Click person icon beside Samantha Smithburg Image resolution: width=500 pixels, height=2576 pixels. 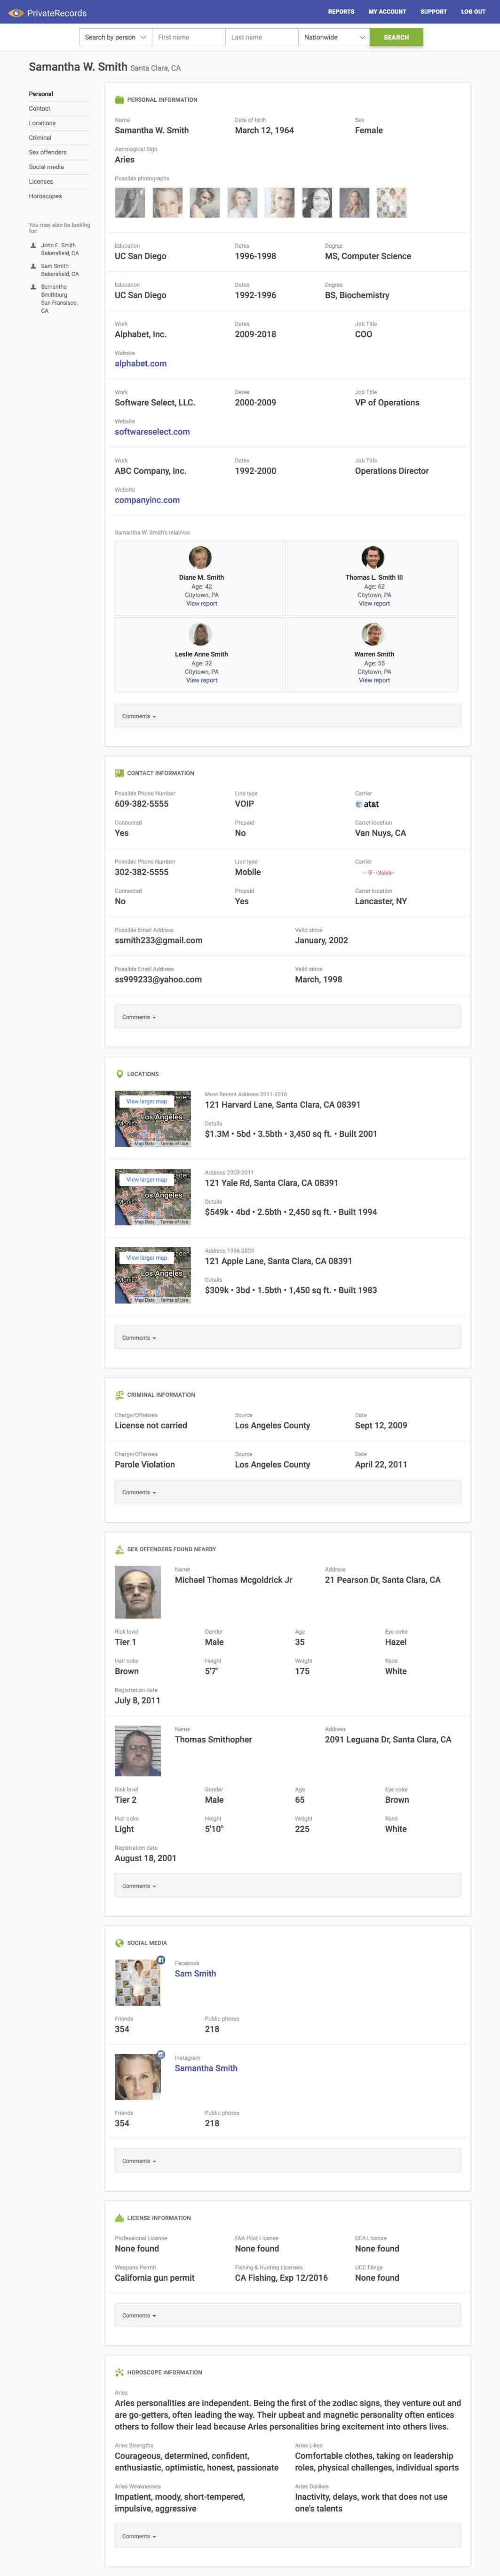pos(33,287)
